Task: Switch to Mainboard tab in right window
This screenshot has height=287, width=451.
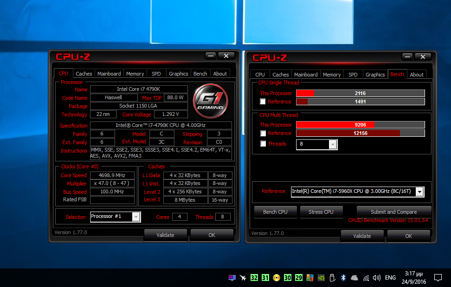Action: (306, 74)
